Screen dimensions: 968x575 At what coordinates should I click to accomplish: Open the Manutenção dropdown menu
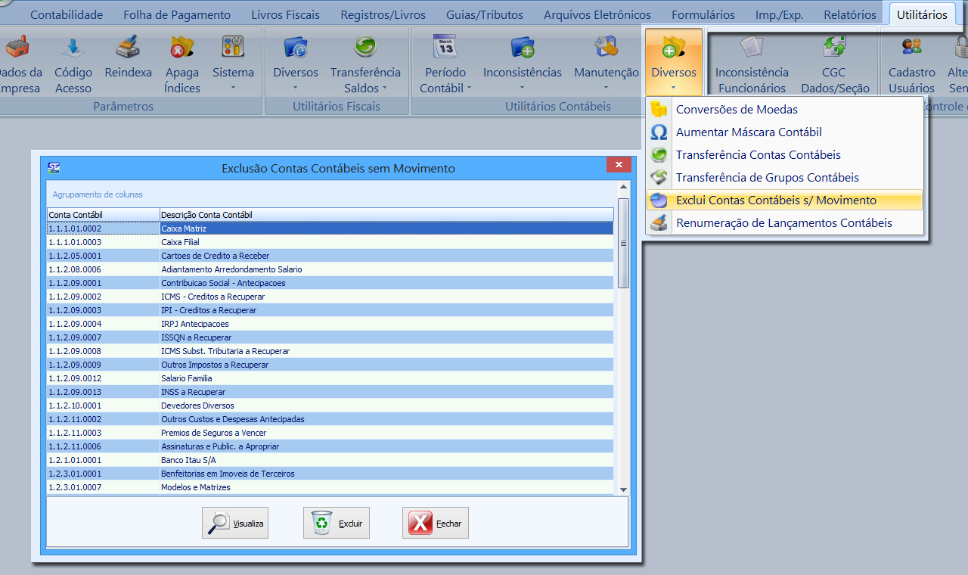pyautogui.click(x=606, y=79)
